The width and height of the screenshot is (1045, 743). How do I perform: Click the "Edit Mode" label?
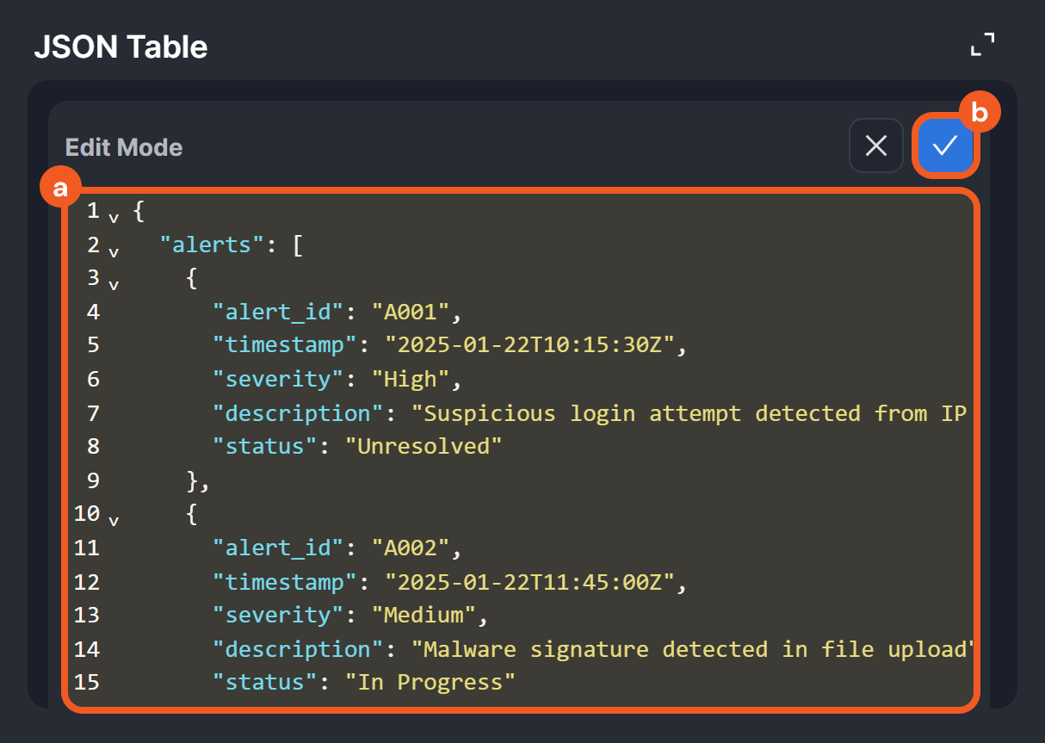coord(124,147)
